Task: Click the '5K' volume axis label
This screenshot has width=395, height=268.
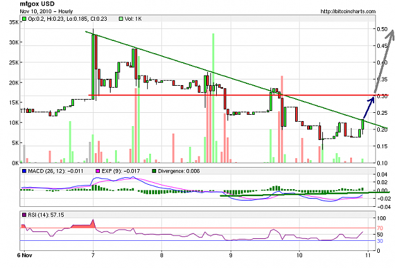Action: click(x=15, y=143)
